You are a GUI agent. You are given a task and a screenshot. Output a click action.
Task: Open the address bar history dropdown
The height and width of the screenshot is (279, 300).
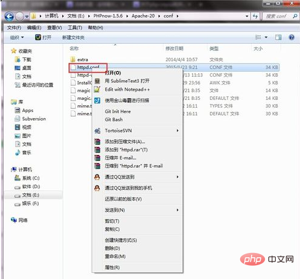247,16
